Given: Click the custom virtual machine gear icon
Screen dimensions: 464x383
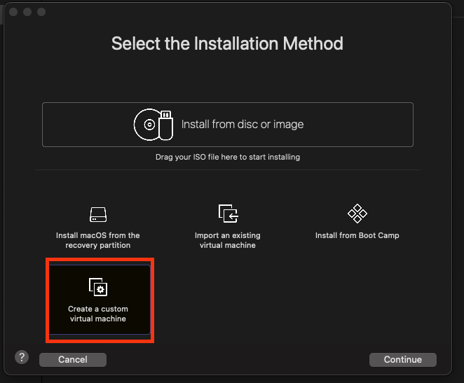Looking at the screenshot, I should coord(97,287).
